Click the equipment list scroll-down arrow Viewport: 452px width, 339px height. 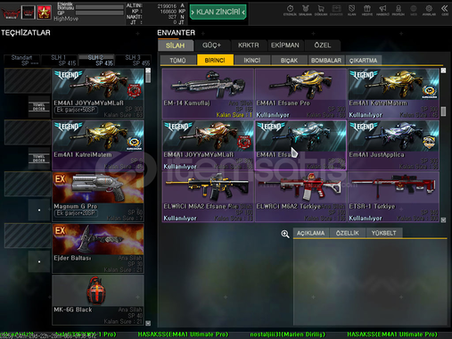click(x=148, y=323)
